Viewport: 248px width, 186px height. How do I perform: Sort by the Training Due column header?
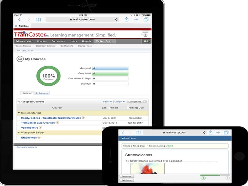click(135, 108)
